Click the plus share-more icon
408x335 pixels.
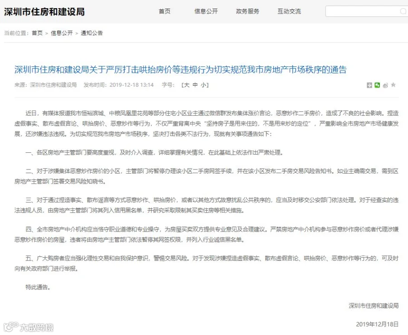coord(369,85)
